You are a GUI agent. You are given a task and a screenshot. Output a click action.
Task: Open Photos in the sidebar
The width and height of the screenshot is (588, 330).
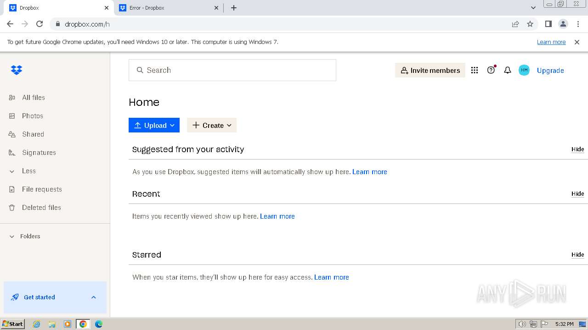(33, 116)
